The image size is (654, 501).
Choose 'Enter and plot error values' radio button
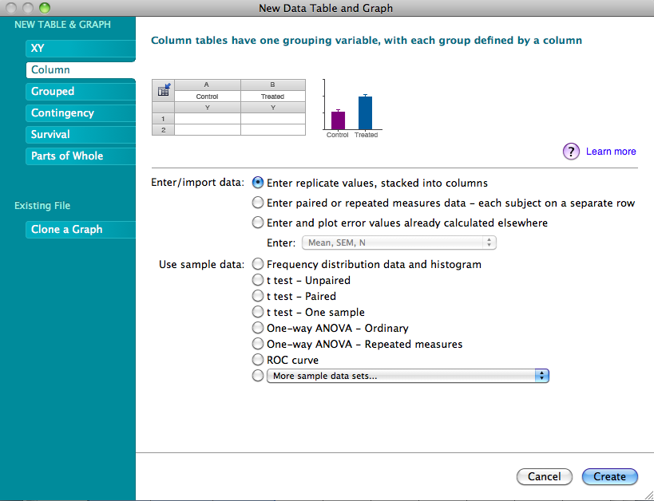coord(258,223)
